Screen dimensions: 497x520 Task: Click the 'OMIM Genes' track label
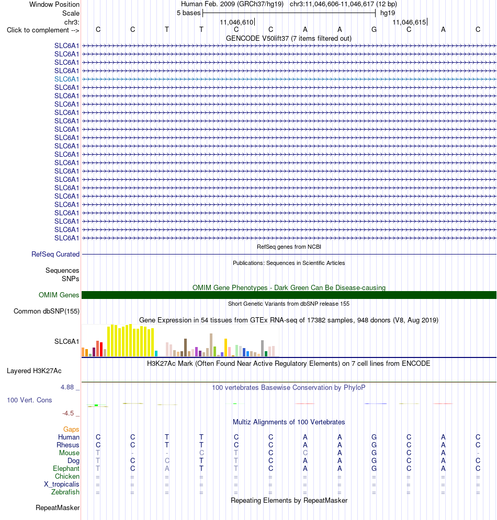click(x=59, y=295)
